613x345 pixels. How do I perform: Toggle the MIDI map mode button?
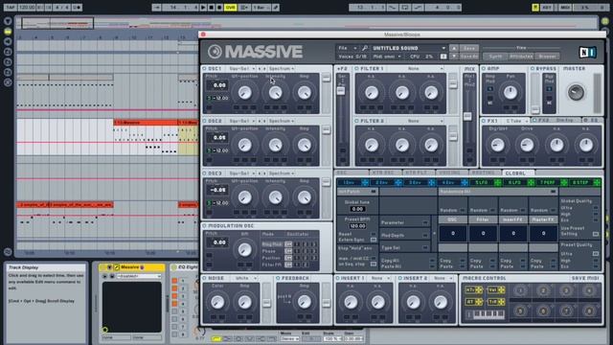tap(565, 8)
